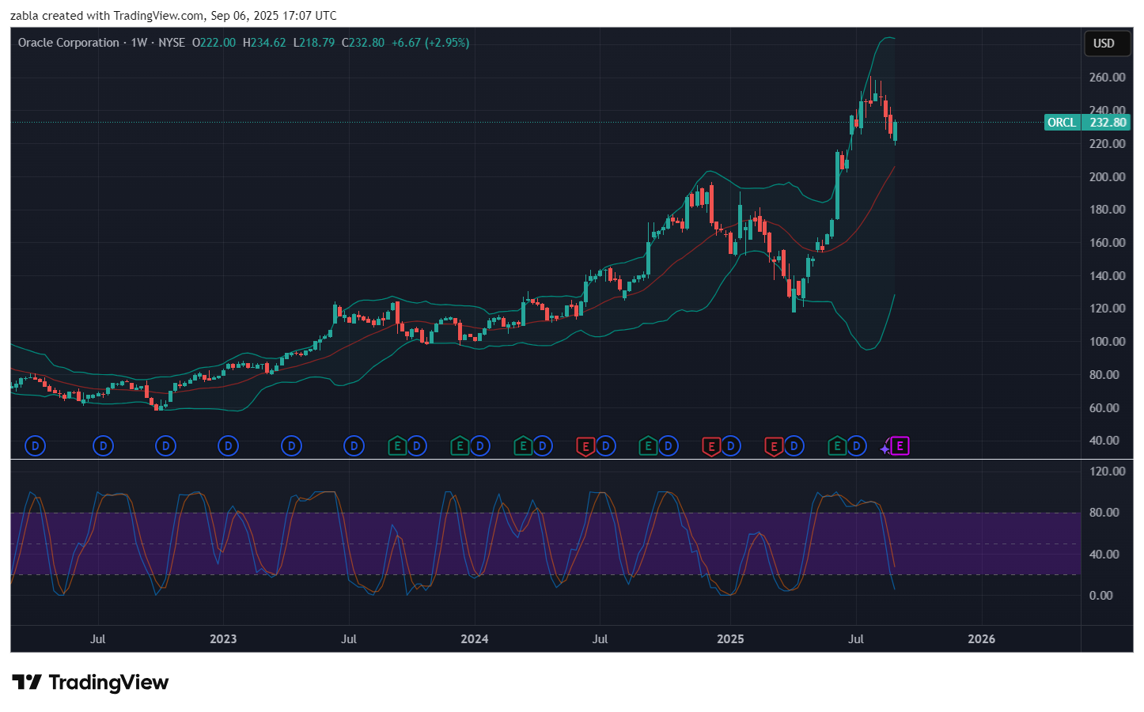Click the close value C232.80

point(363,43)
